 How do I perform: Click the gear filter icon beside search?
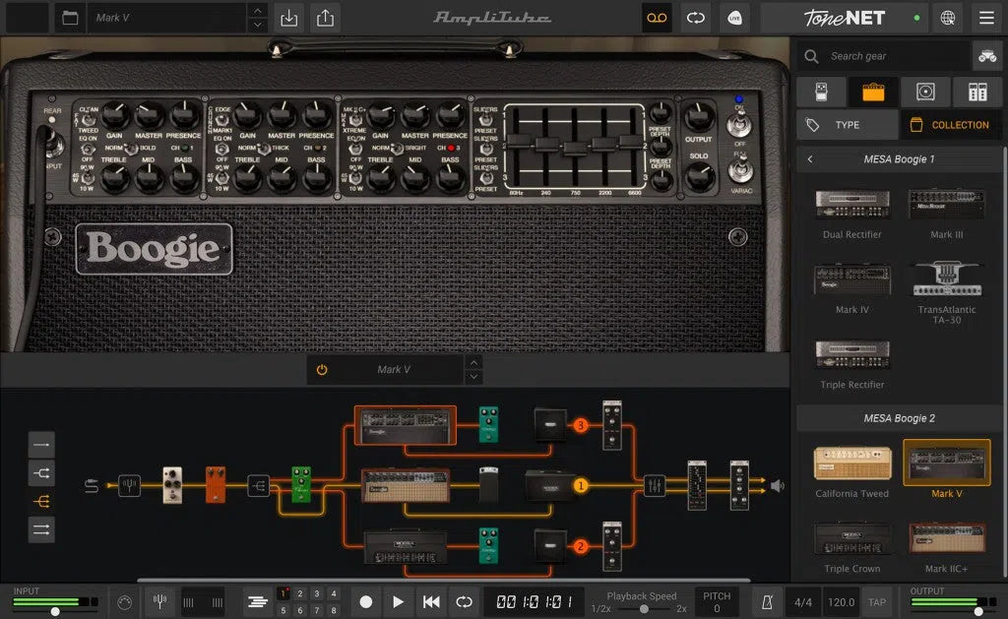click(x=987, y=56)
